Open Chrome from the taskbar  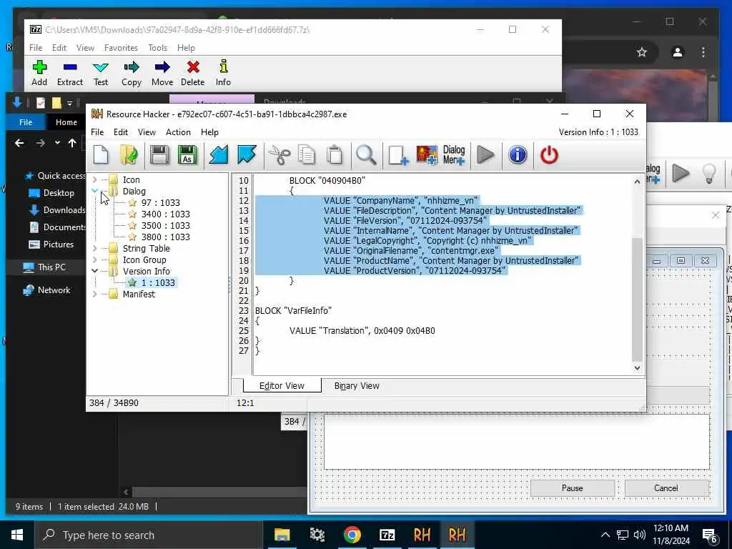coord(352,535)
